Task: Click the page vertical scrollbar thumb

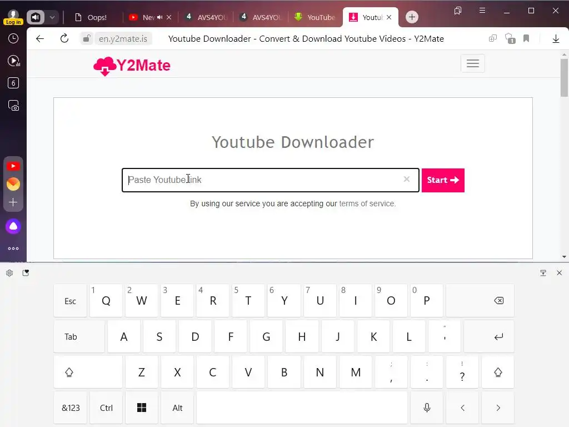Action: click(564, 78)
